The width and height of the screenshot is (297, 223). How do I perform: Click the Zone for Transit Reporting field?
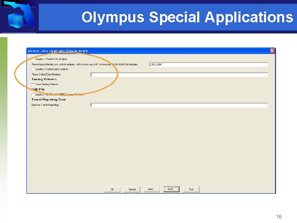(x=179, y=105)
